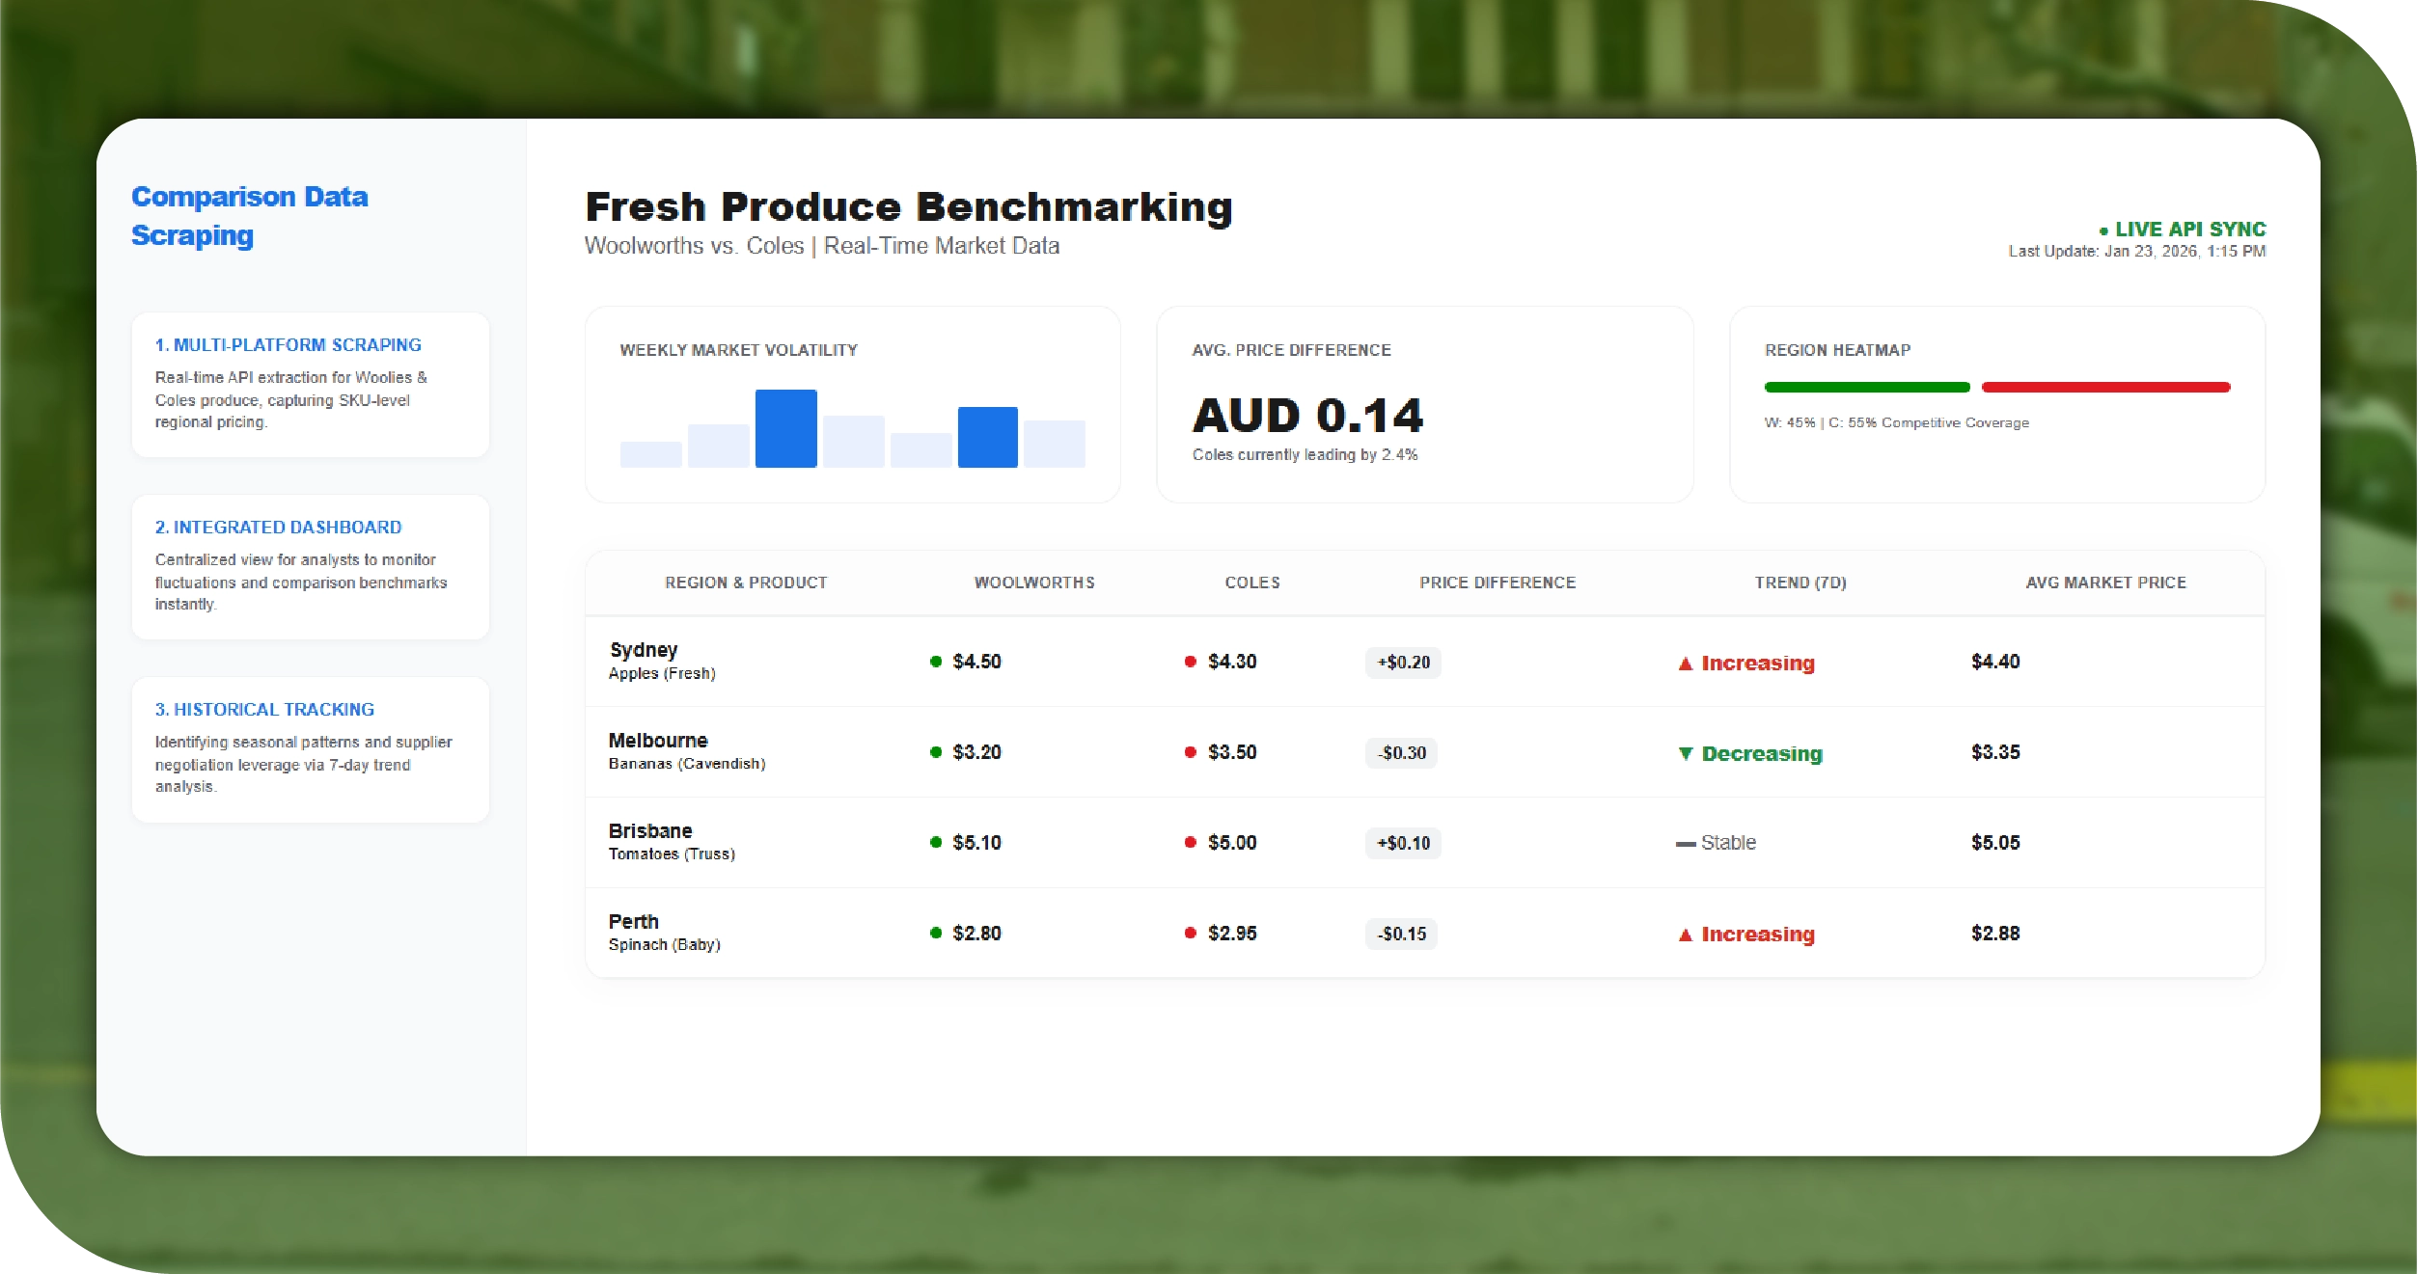Click the AUD 0.14 average price figure
The height and width of the screenshot is (1274, 2418).
(x=1307, y=415)
